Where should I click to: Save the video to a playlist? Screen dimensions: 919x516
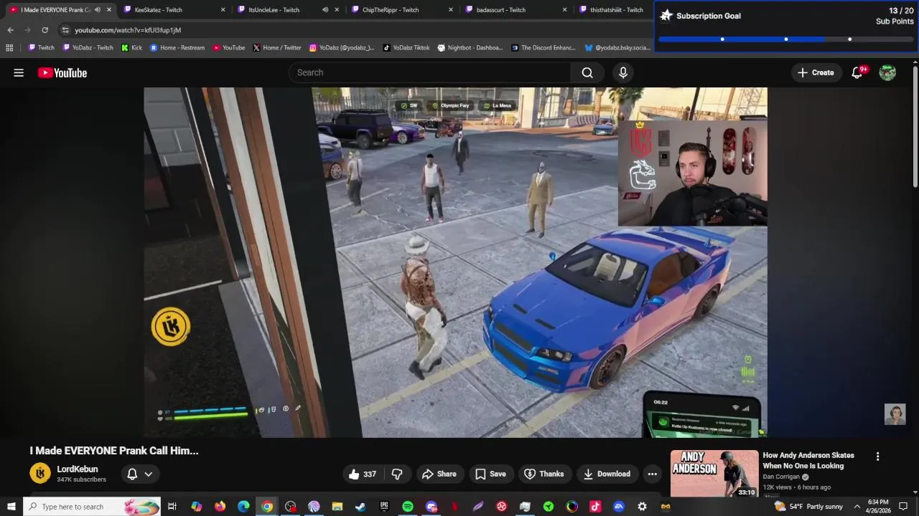coord(490,474)
